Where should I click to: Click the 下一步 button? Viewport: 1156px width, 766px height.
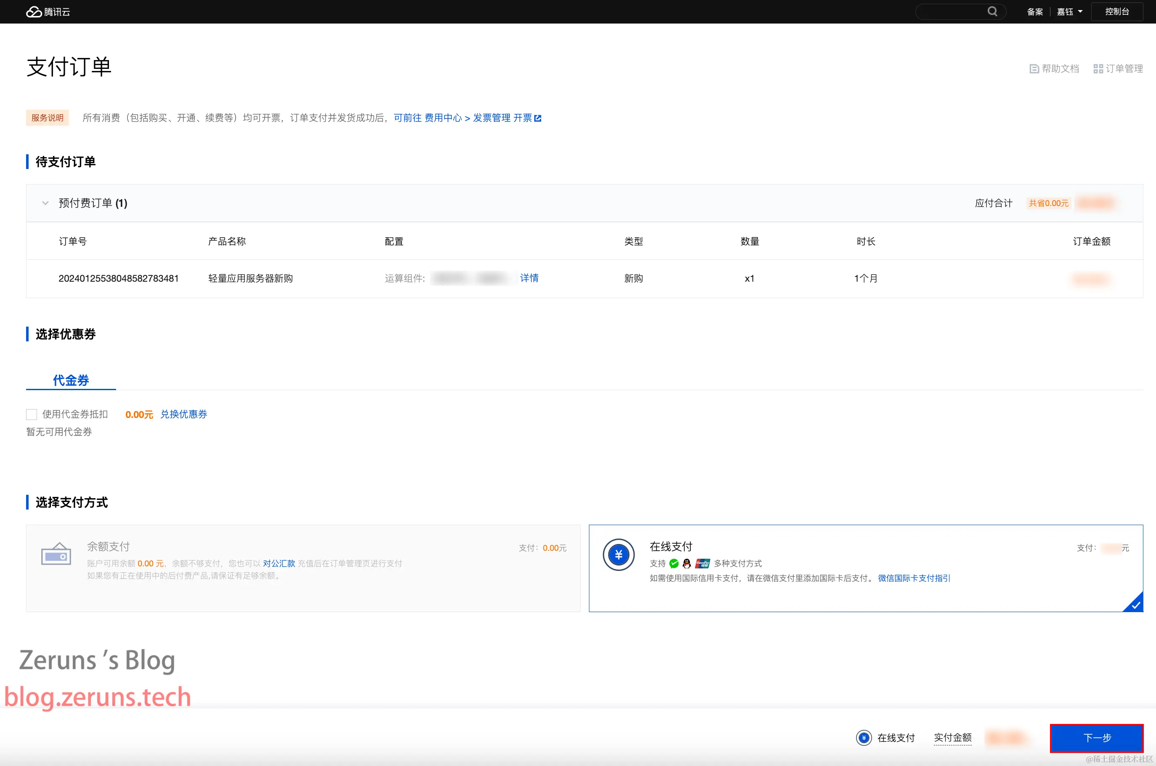1096,737
